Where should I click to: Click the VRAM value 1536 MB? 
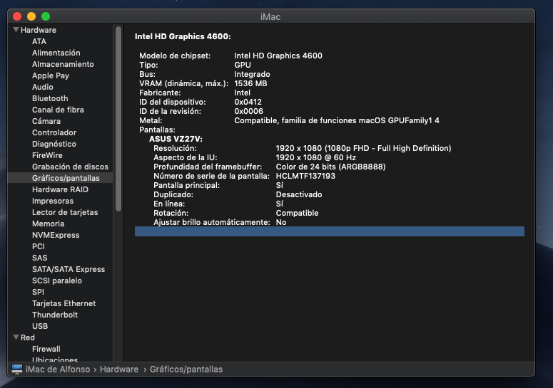(x=250, y=83)
